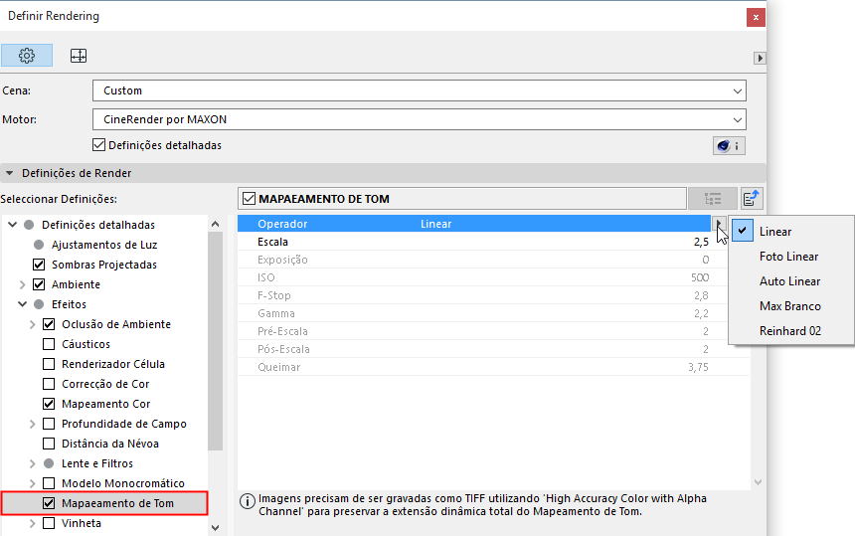
Task: Expand Profundidade de Campo node
Action: click(32, 424)
